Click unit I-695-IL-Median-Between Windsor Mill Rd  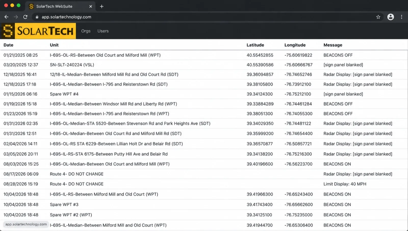coord(113,104)
